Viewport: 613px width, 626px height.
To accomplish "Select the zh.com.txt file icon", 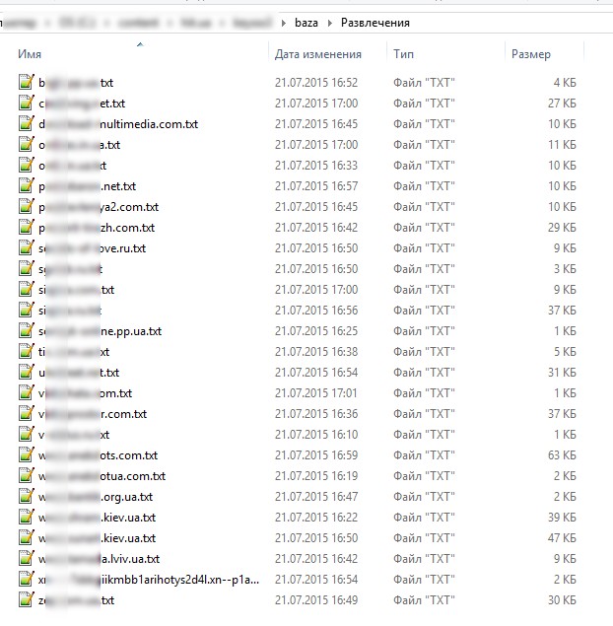I will pos(27,227).
